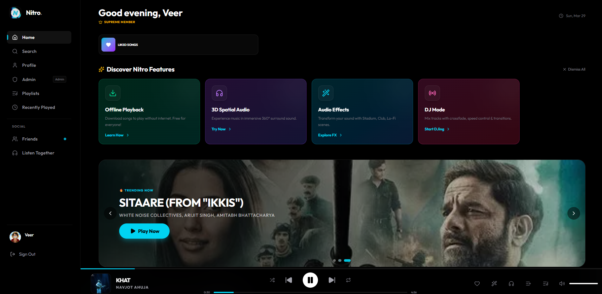The width and height of the screenshot is (602, 294).
Task: Like the current song with heart icon
Action: 477,284
